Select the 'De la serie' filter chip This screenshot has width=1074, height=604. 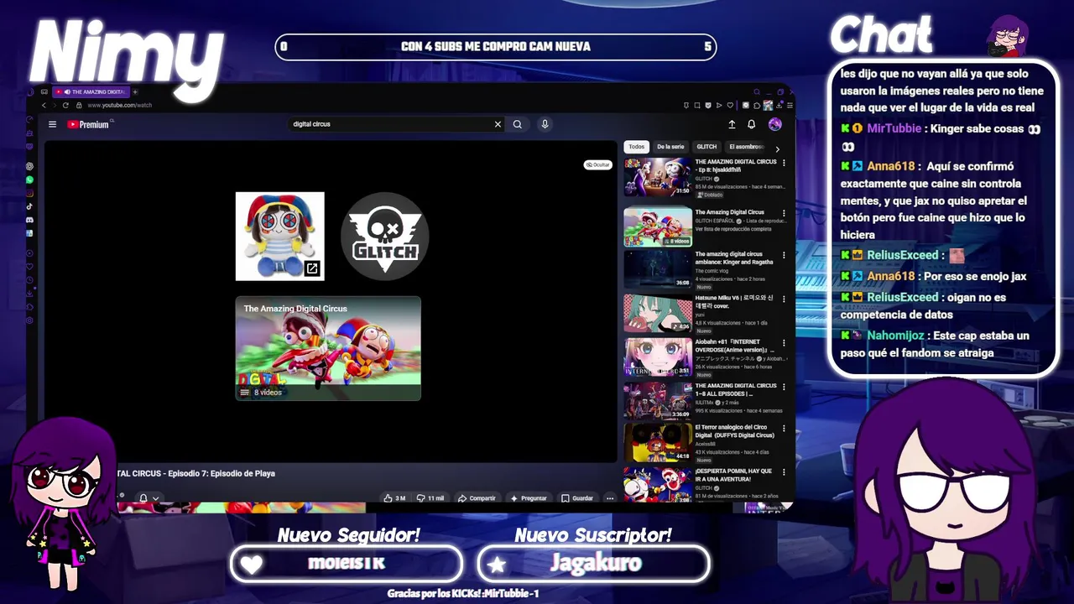[670, 147]
